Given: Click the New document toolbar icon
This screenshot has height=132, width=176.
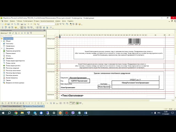Looking at the screenshot, I should click(2, 24).
